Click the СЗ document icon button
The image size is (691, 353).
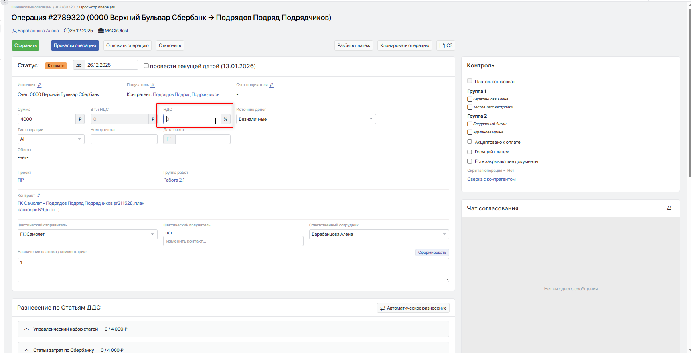pos(446,45)
